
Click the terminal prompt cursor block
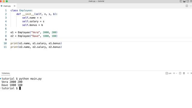coord(20,88)
